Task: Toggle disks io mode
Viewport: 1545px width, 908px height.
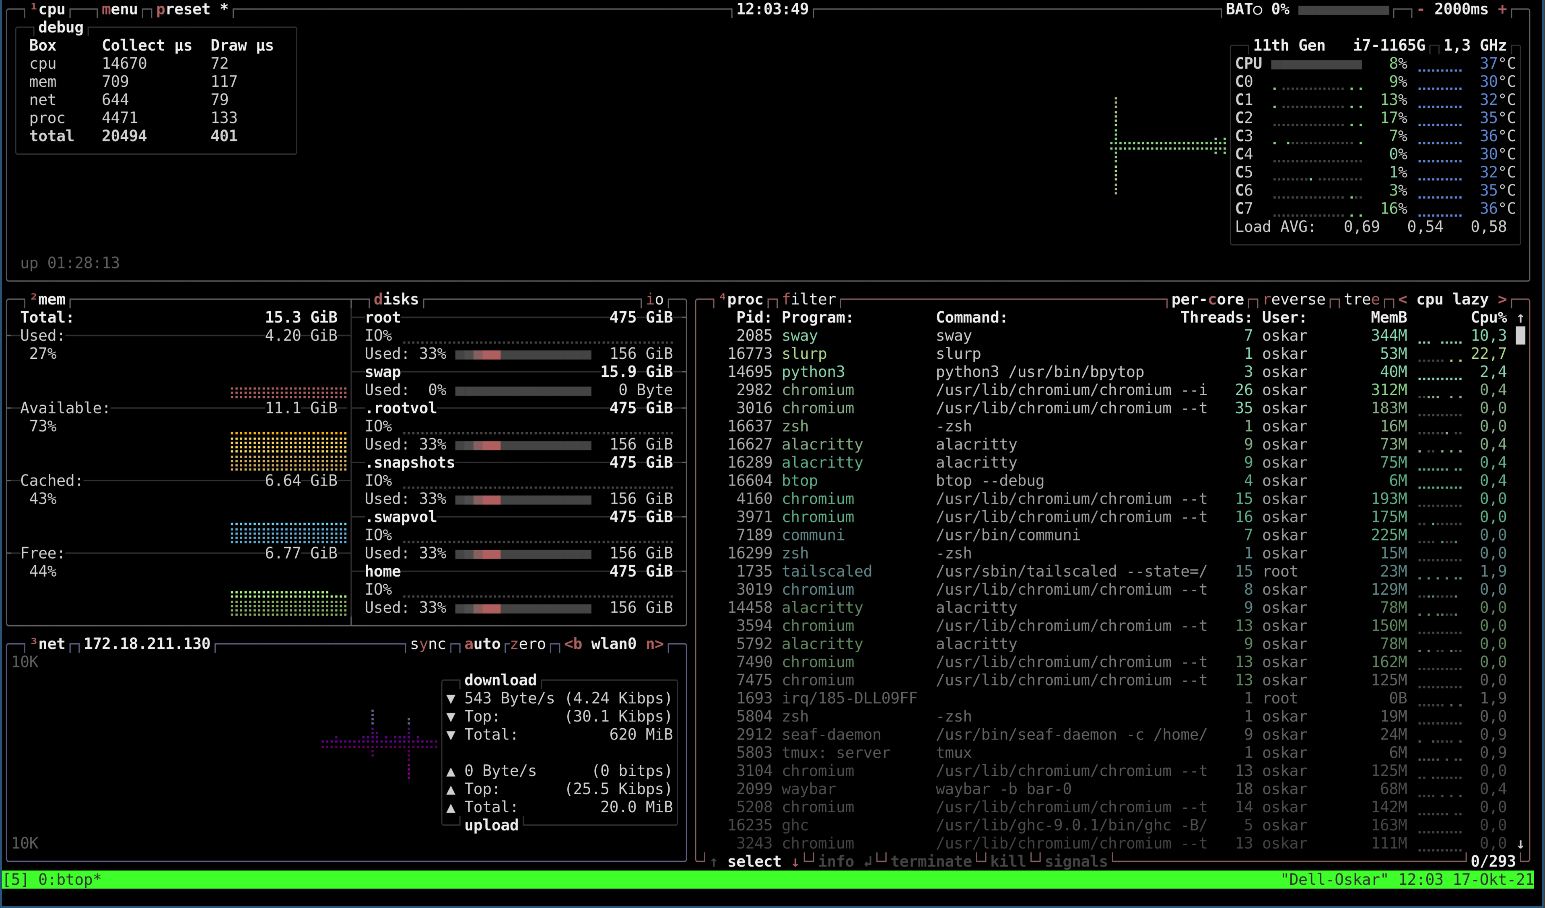Action: pyautogui.click(x=655, y=300)
